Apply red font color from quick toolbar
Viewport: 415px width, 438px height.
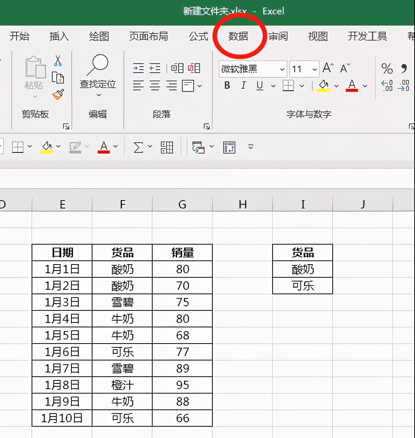(103, 147)
